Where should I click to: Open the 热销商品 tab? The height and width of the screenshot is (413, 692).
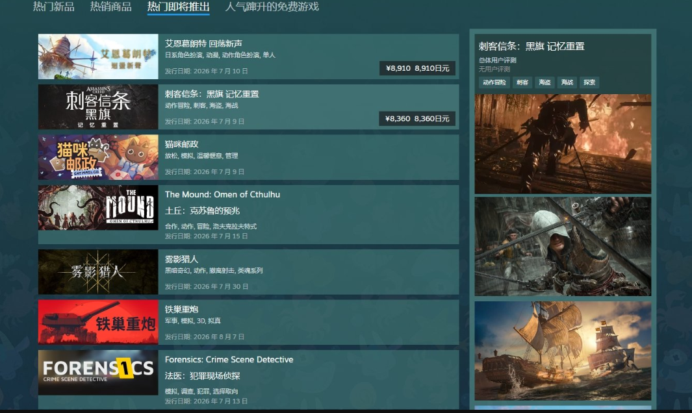110,6
